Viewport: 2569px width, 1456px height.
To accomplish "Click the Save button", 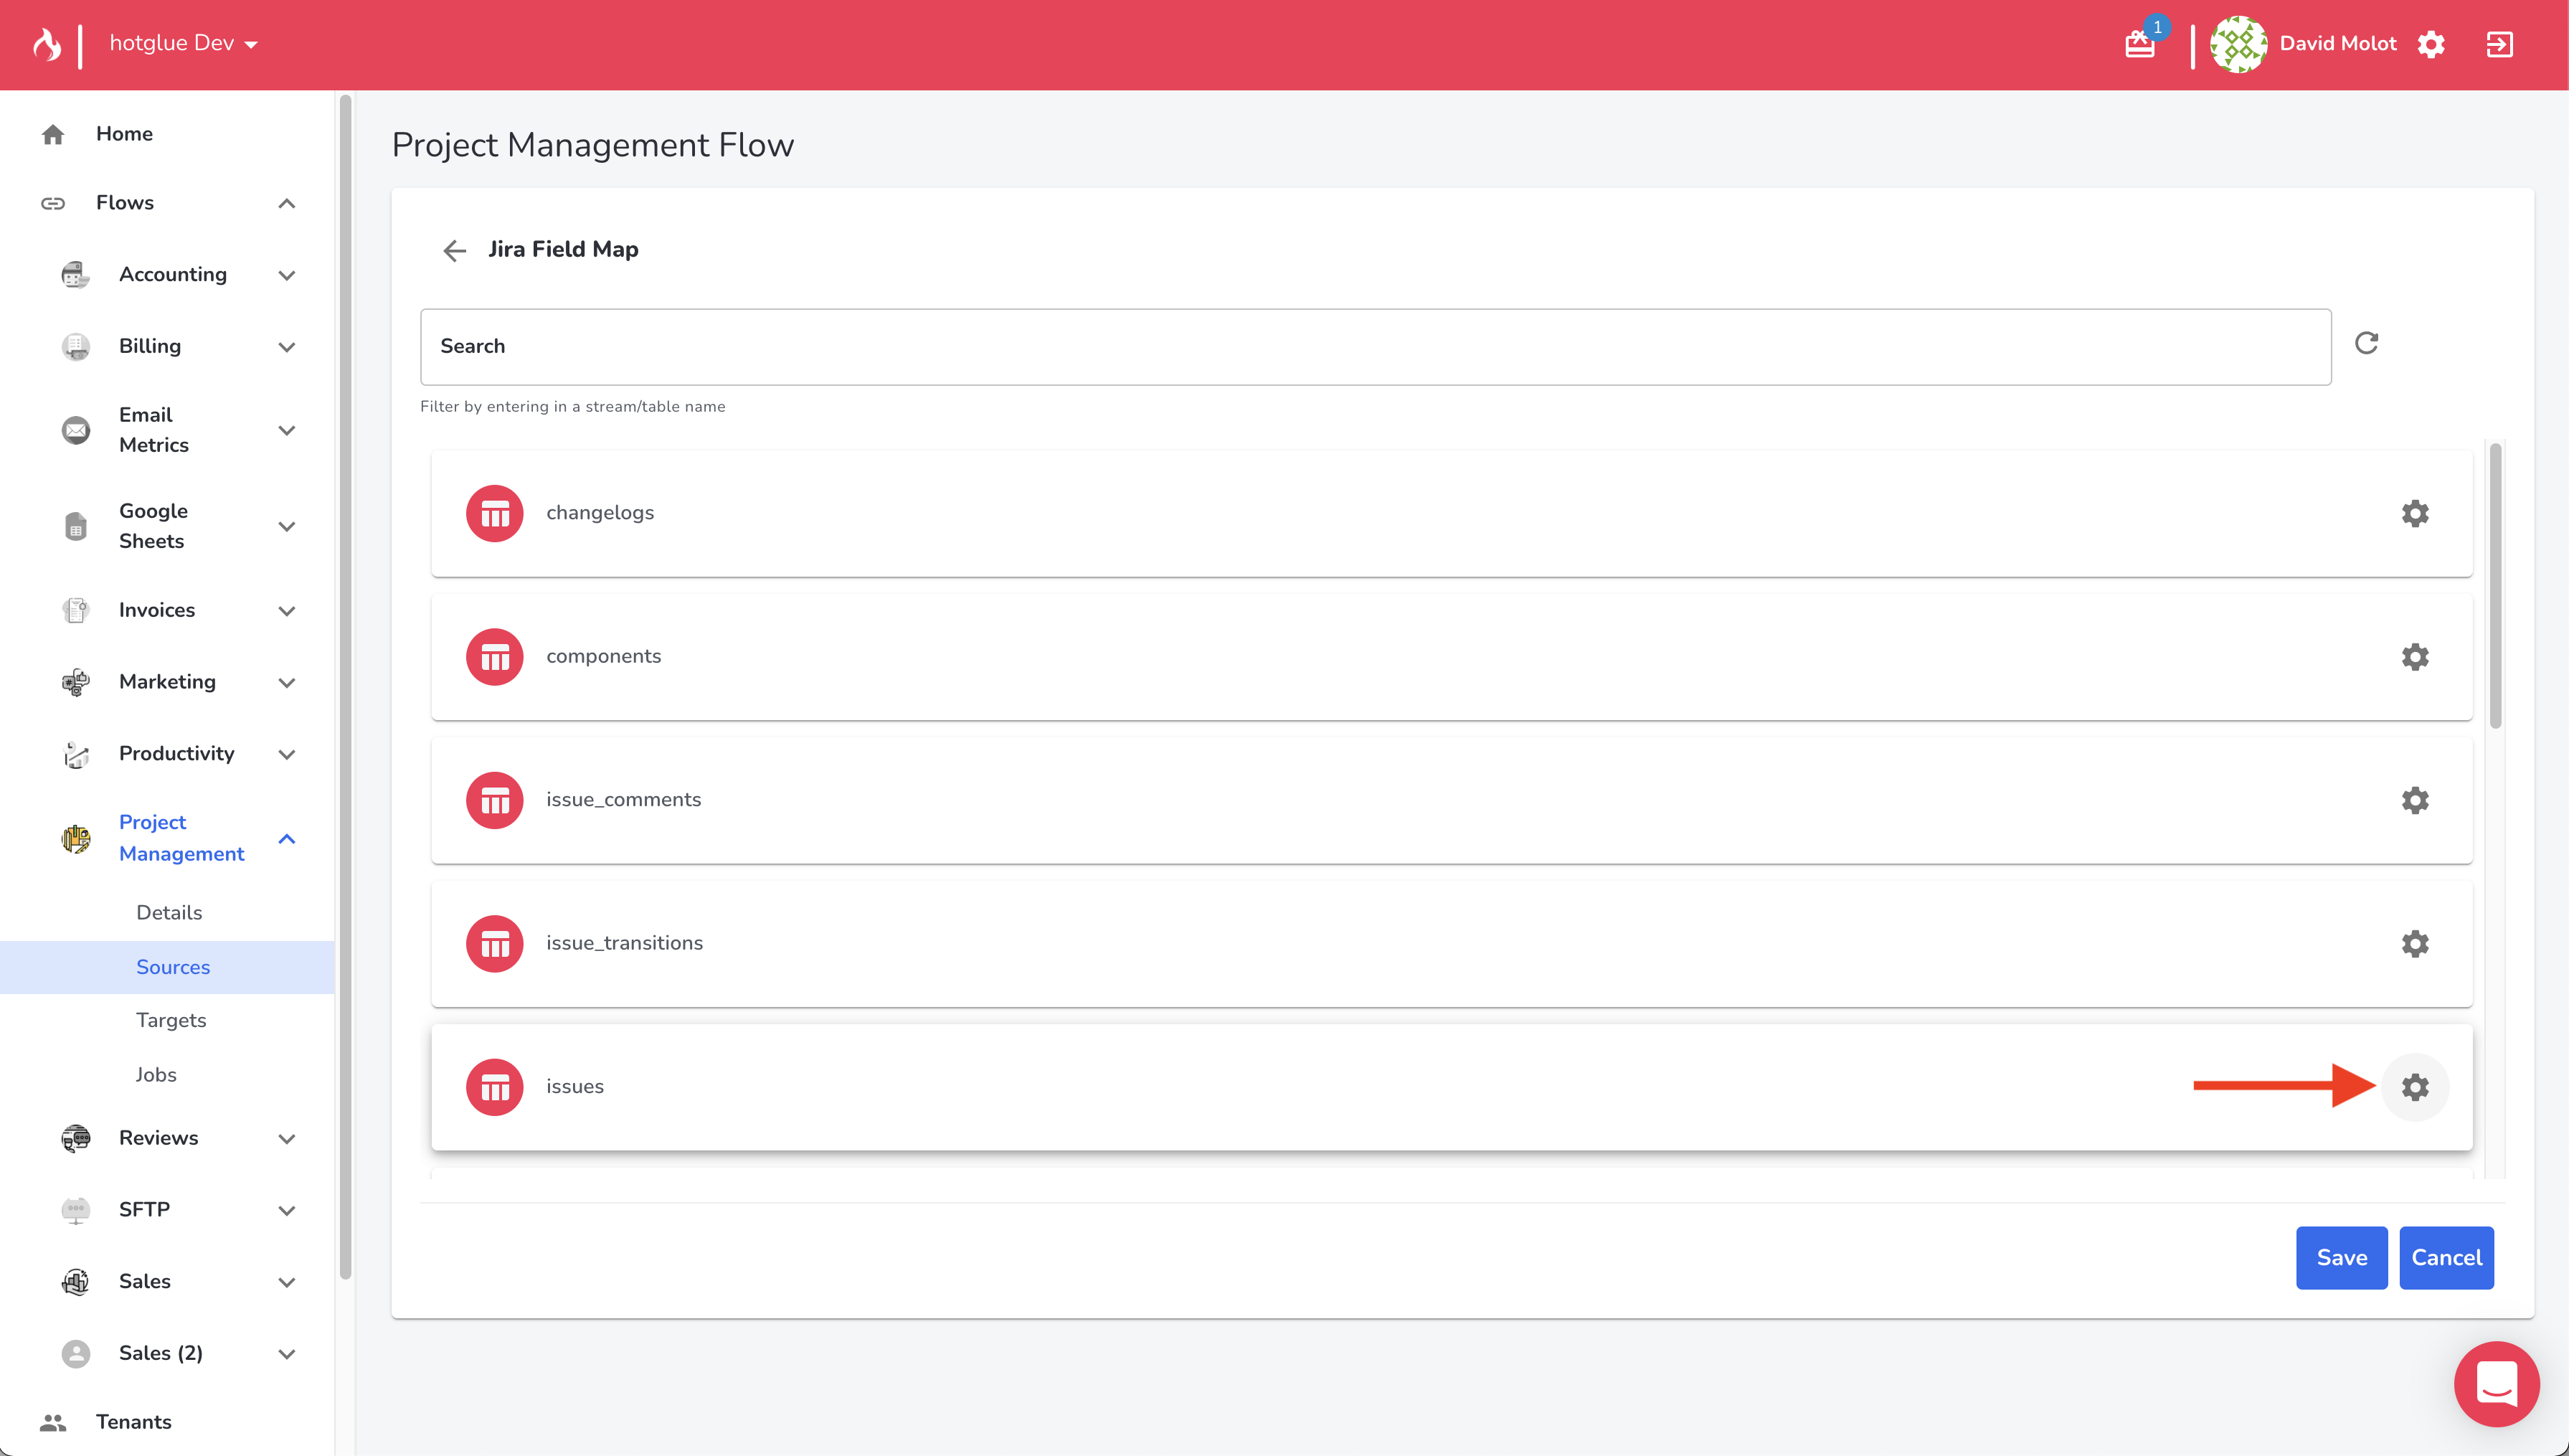I will click(x=2340, y=1257).
